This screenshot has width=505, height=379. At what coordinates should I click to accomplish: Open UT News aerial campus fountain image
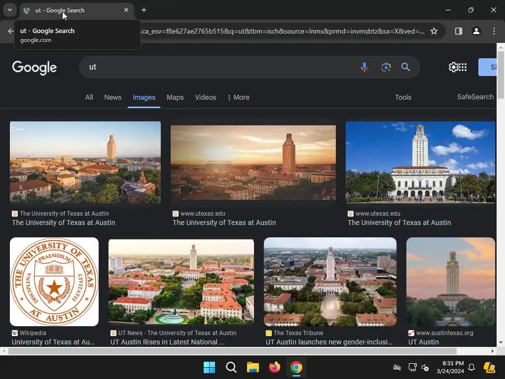point(181,282)
